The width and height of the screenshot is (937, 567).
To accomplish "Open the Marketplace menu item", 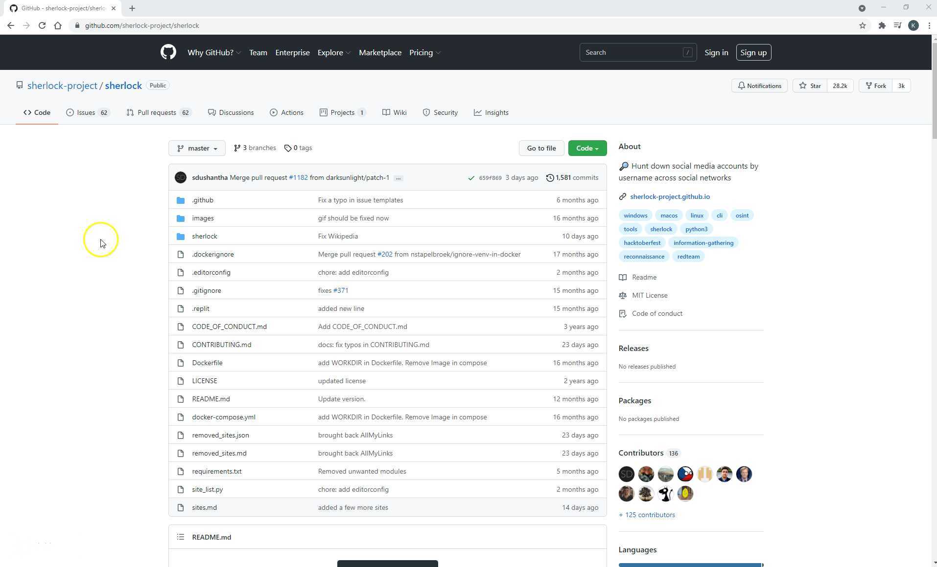I will pos(380,52).
